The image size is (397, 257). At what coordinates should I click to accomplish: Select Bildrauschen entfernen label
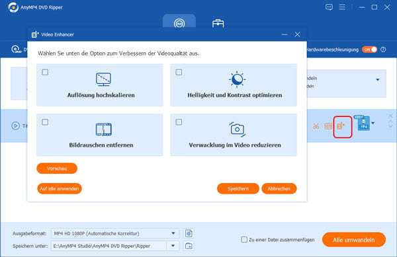101,145
